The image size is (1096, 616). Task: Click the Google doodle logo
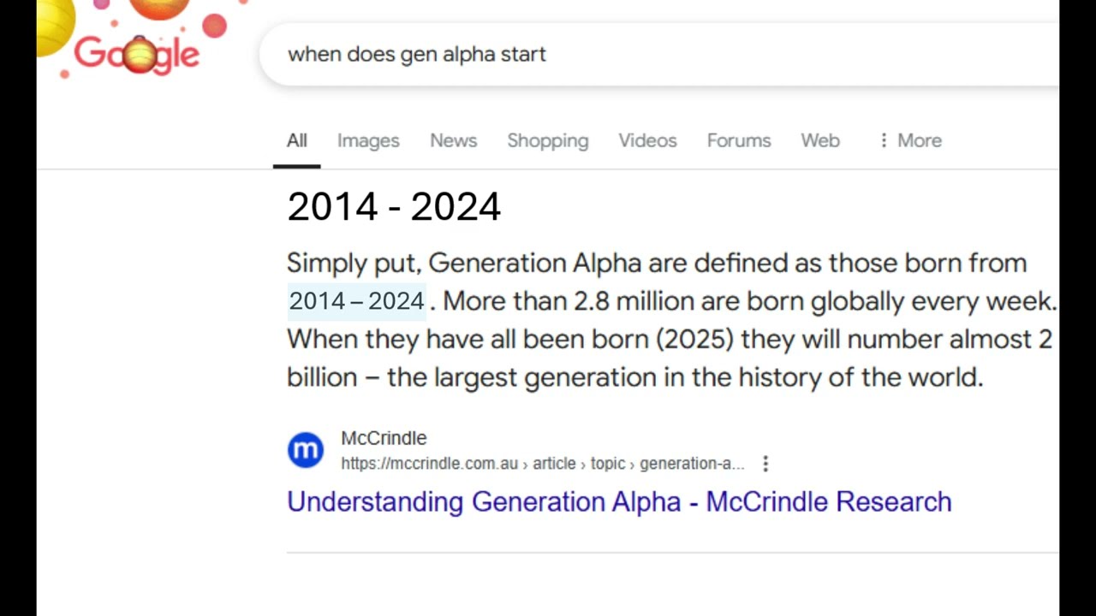point(137,55)
